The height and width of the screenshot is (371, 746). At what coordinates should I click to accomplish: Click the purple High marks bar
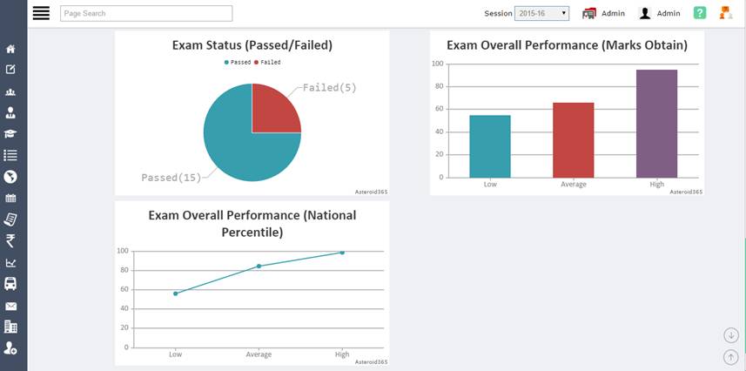click(656, 123)
